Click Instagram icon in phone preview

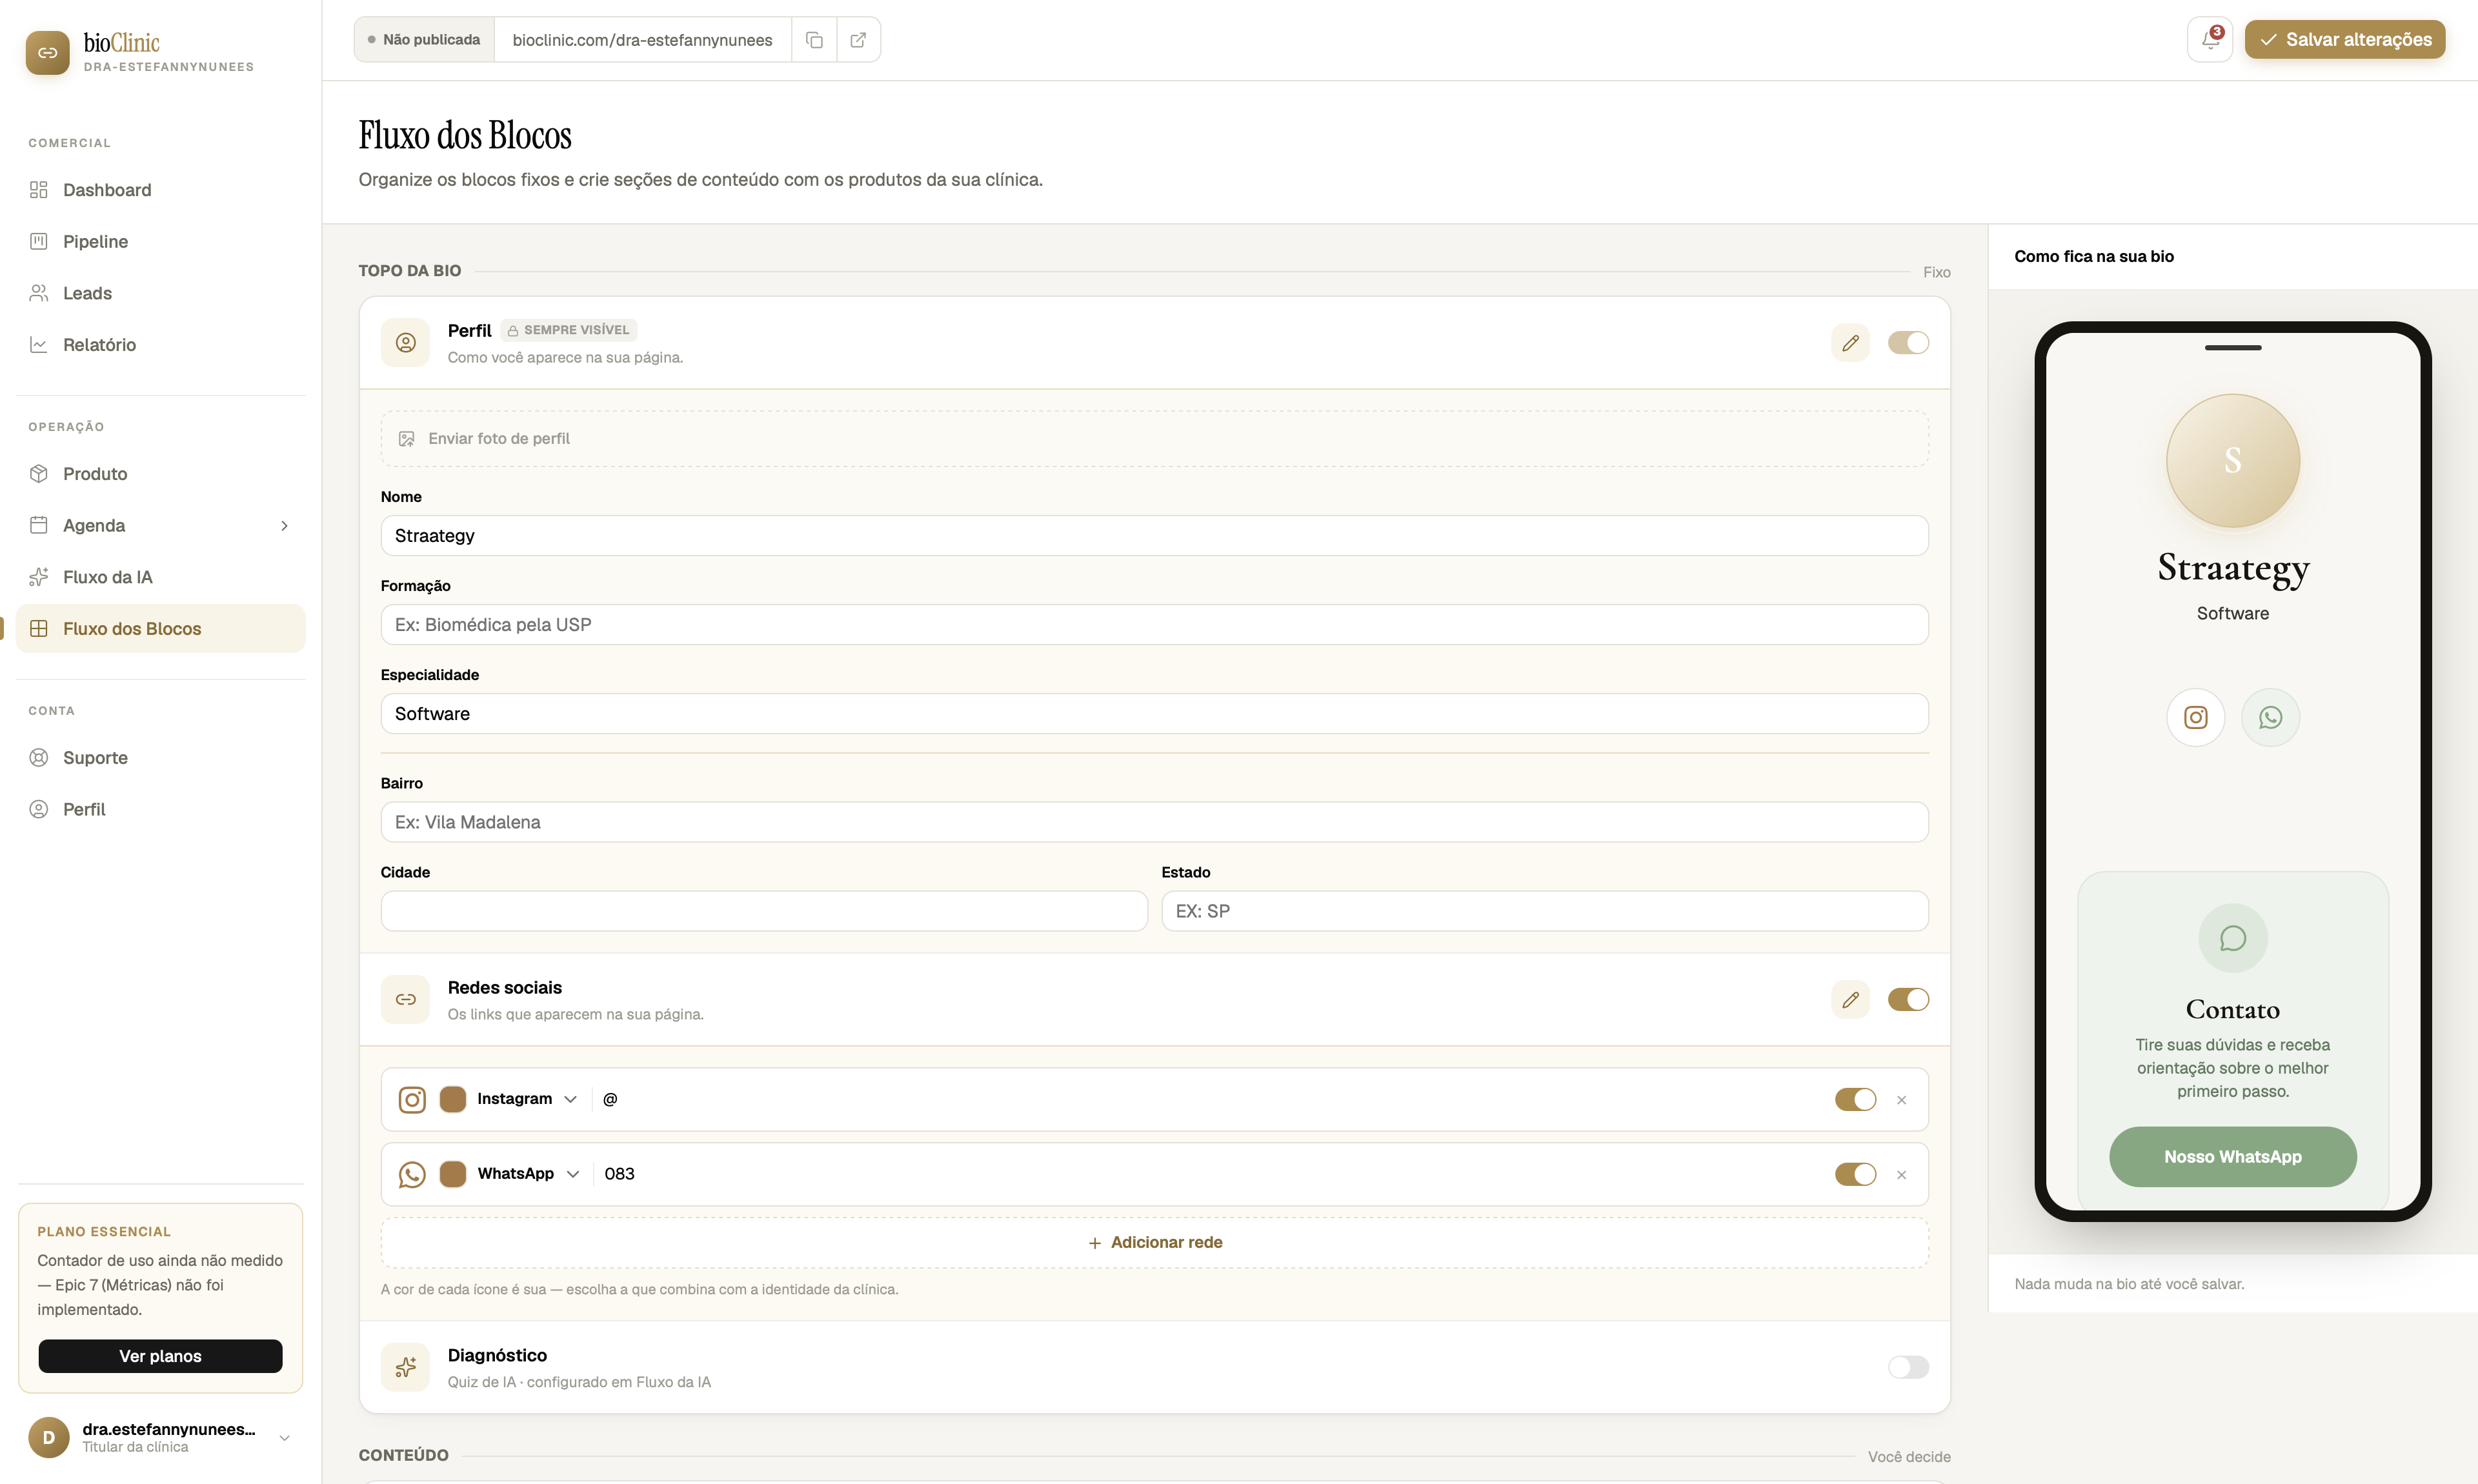pyautogui.click(x=2195, y=718)
